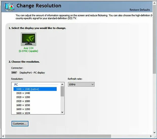Click horizontal scroll right arrow

tap(151, 136)
